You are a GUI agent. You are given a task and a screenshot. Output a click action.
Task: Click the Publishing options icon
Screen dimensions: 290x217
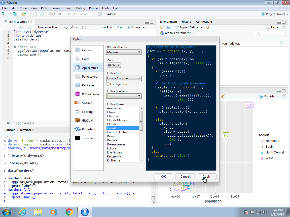[x=78, y=129]
